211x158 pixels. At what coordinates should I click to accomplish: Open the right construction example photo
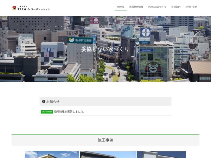pos(161,154)
